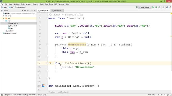This screenshot has width=172, height=96.
Task: Select the Test file in project tree
Action: [x=12, y=28]
